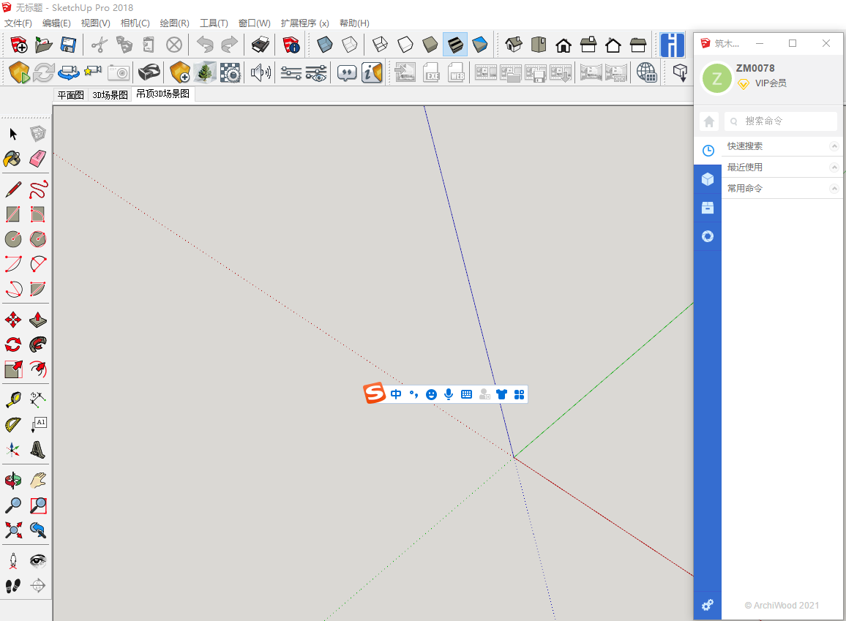Select the 吊顶3D场景图 scene tab

163,94
